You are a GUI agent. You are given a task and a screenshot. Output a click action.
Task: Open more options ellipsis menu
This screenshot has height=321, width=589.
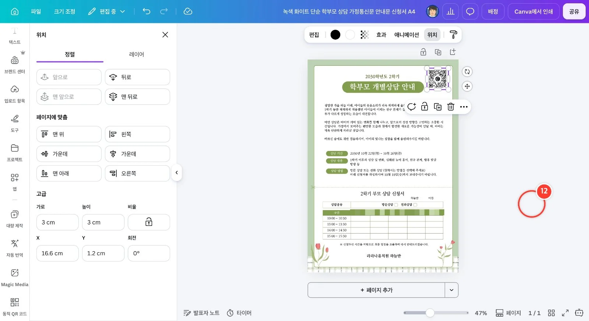click(464, 107)
